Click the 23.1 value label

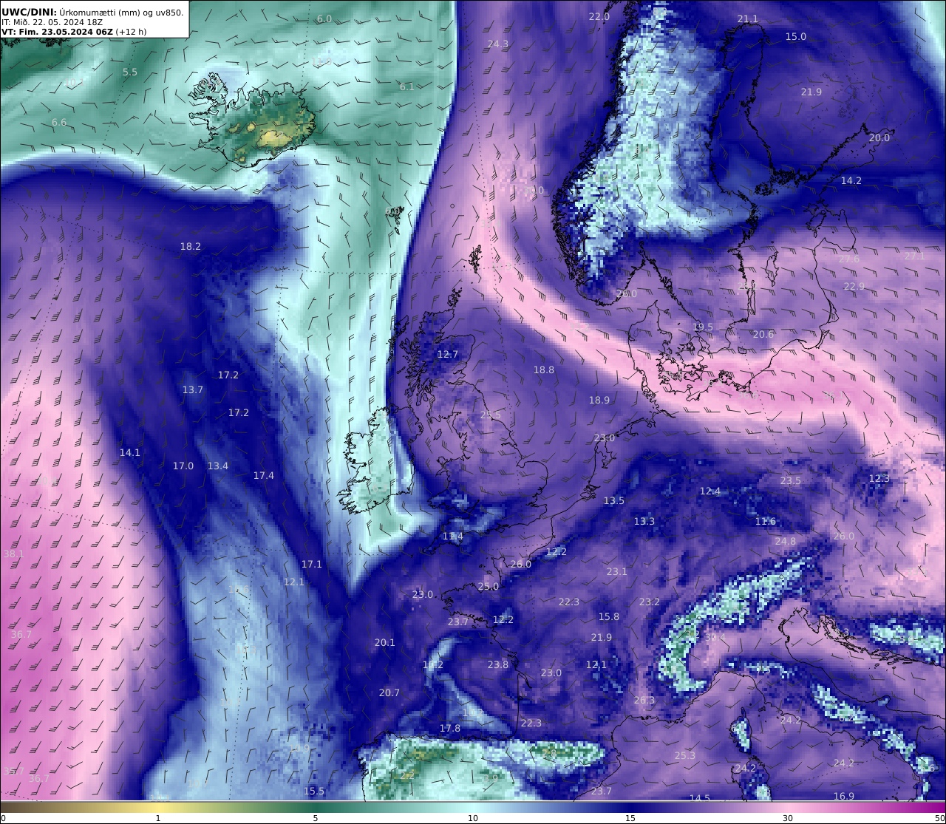point(616,571)
